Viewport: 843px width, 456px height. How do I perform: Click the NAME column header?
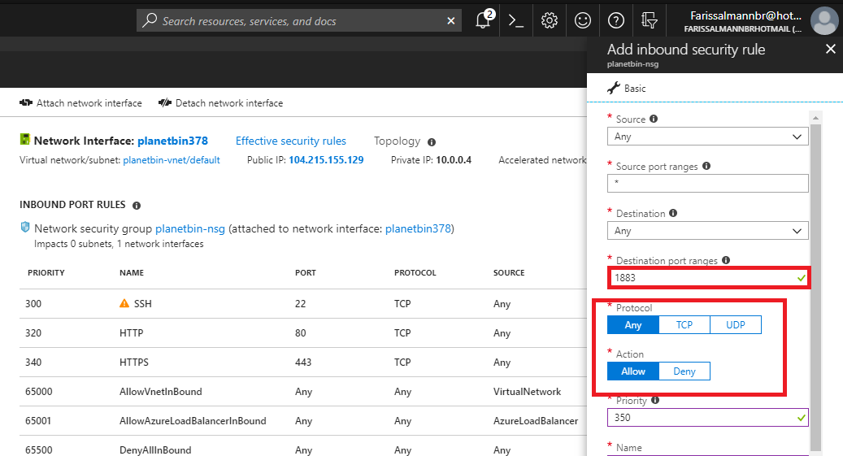(x=132, y=272)
